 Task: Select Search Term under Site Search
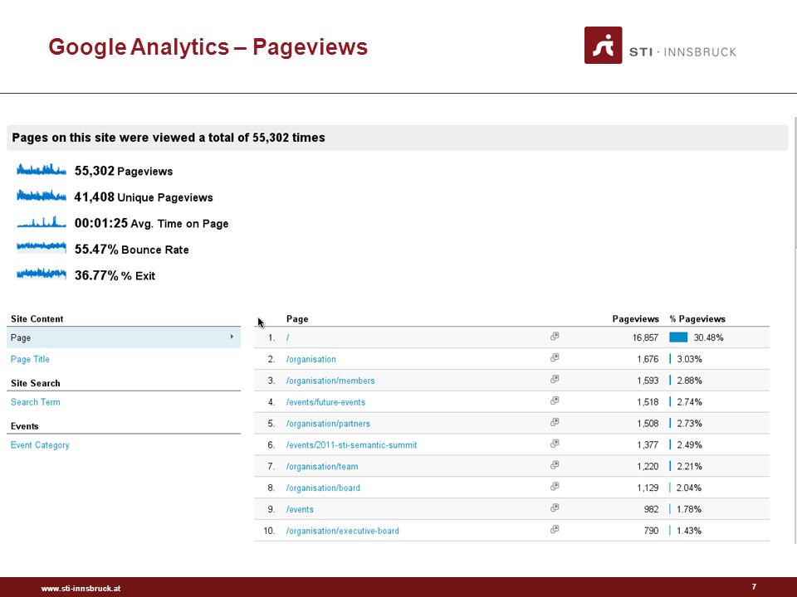tap(35, 402)
